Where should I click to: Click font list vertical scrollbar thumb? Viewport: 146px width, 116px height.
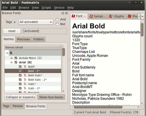coord(63,52)
